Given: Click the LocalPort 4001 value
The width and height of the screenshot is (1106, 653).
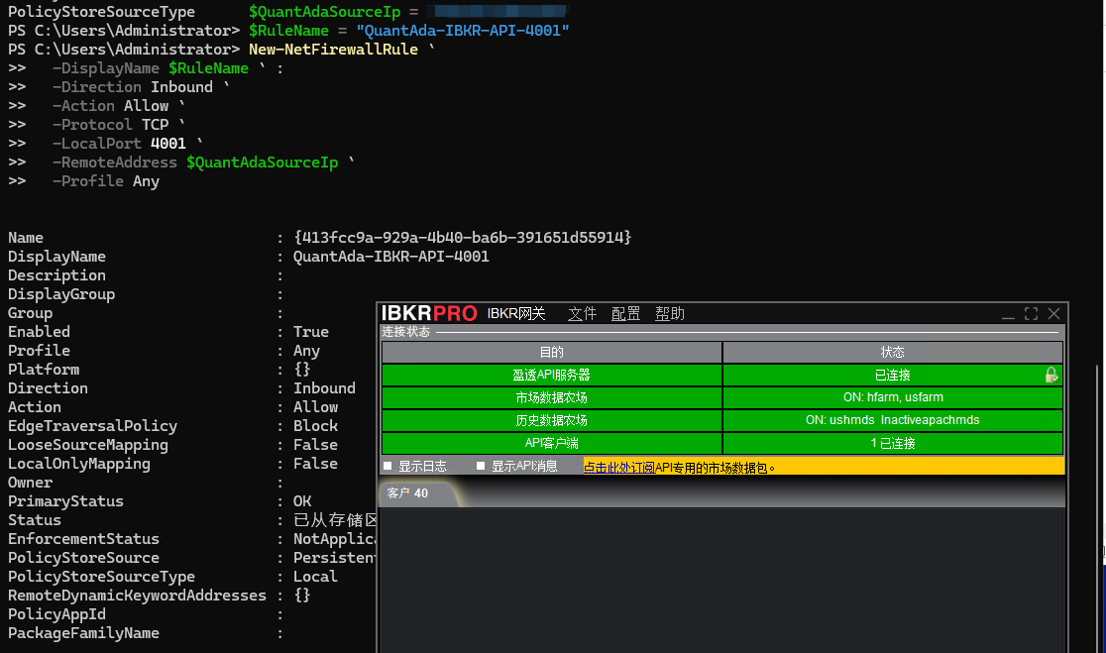Looking at the screenshot, I should point(167,143).
